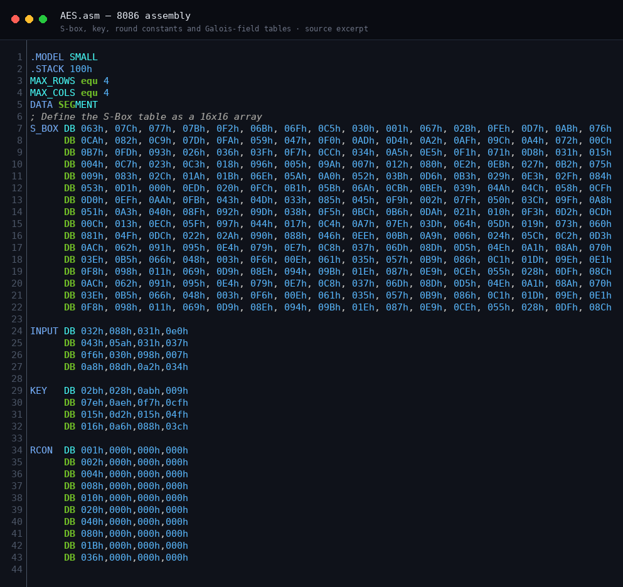Click the green maximize window dot
The image size is (623, 587).
coord(43,19)
